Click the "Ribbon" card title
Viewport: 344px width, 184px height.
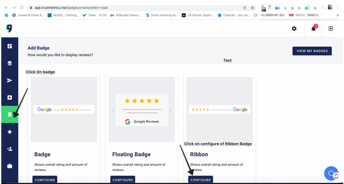(x=199, y=154)
